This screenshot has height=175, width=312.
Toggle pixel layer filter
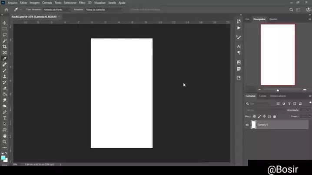pos(278,104)
